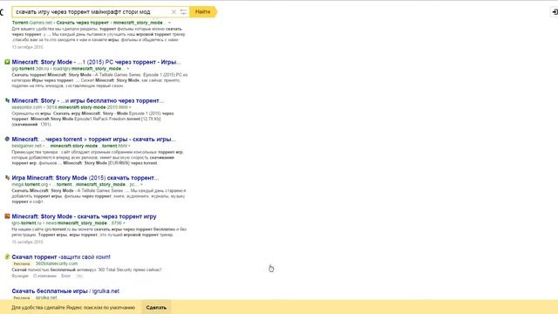Screen dimensions: 558x314
Task: Clear the search query with the X icon
Action: pyautogui.click(x=174, y=11)
